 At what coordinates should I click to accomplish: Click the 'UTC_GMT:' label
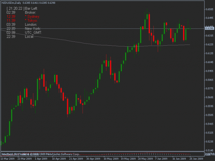[33, 33]
